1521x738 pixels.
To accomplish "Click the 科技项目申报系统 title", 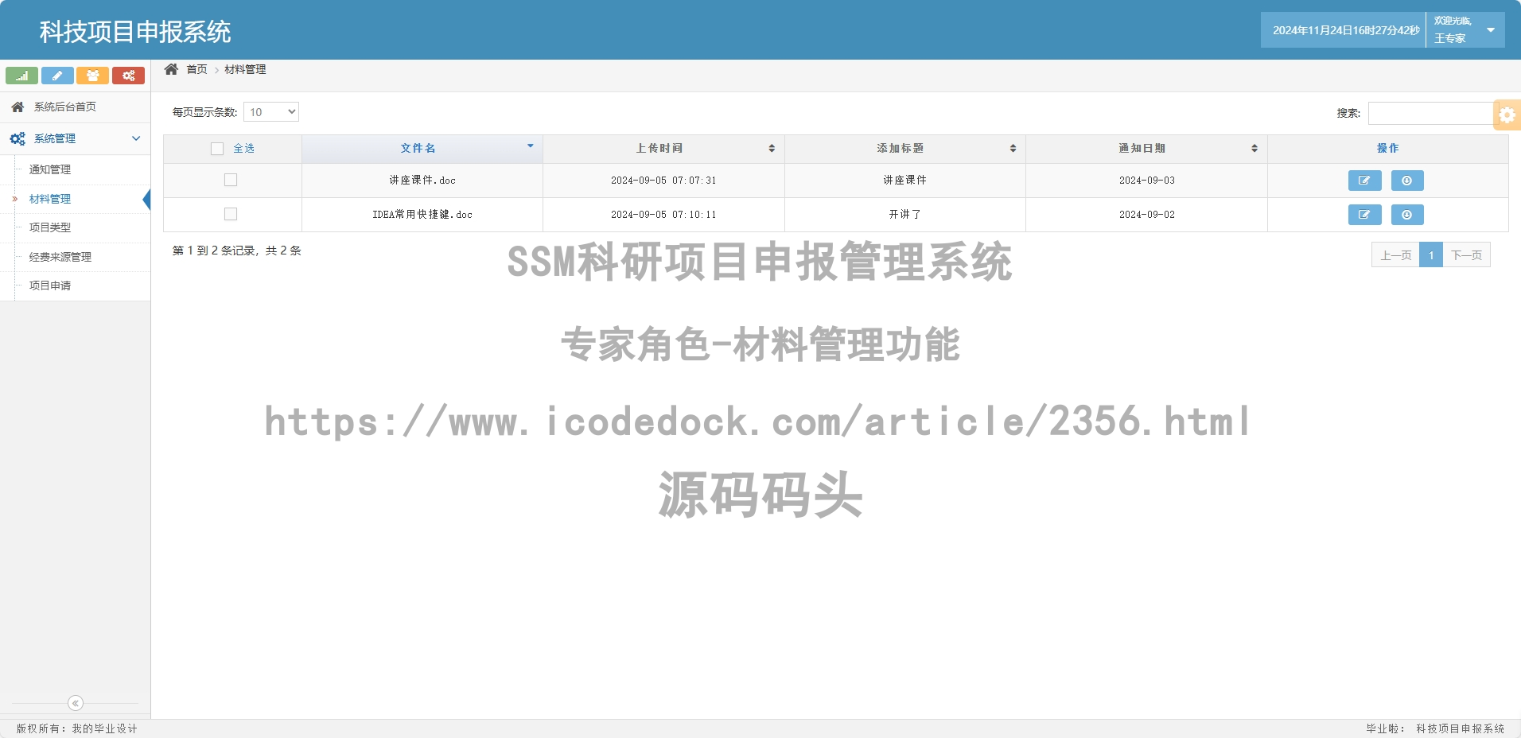I will tap(135, 32).
